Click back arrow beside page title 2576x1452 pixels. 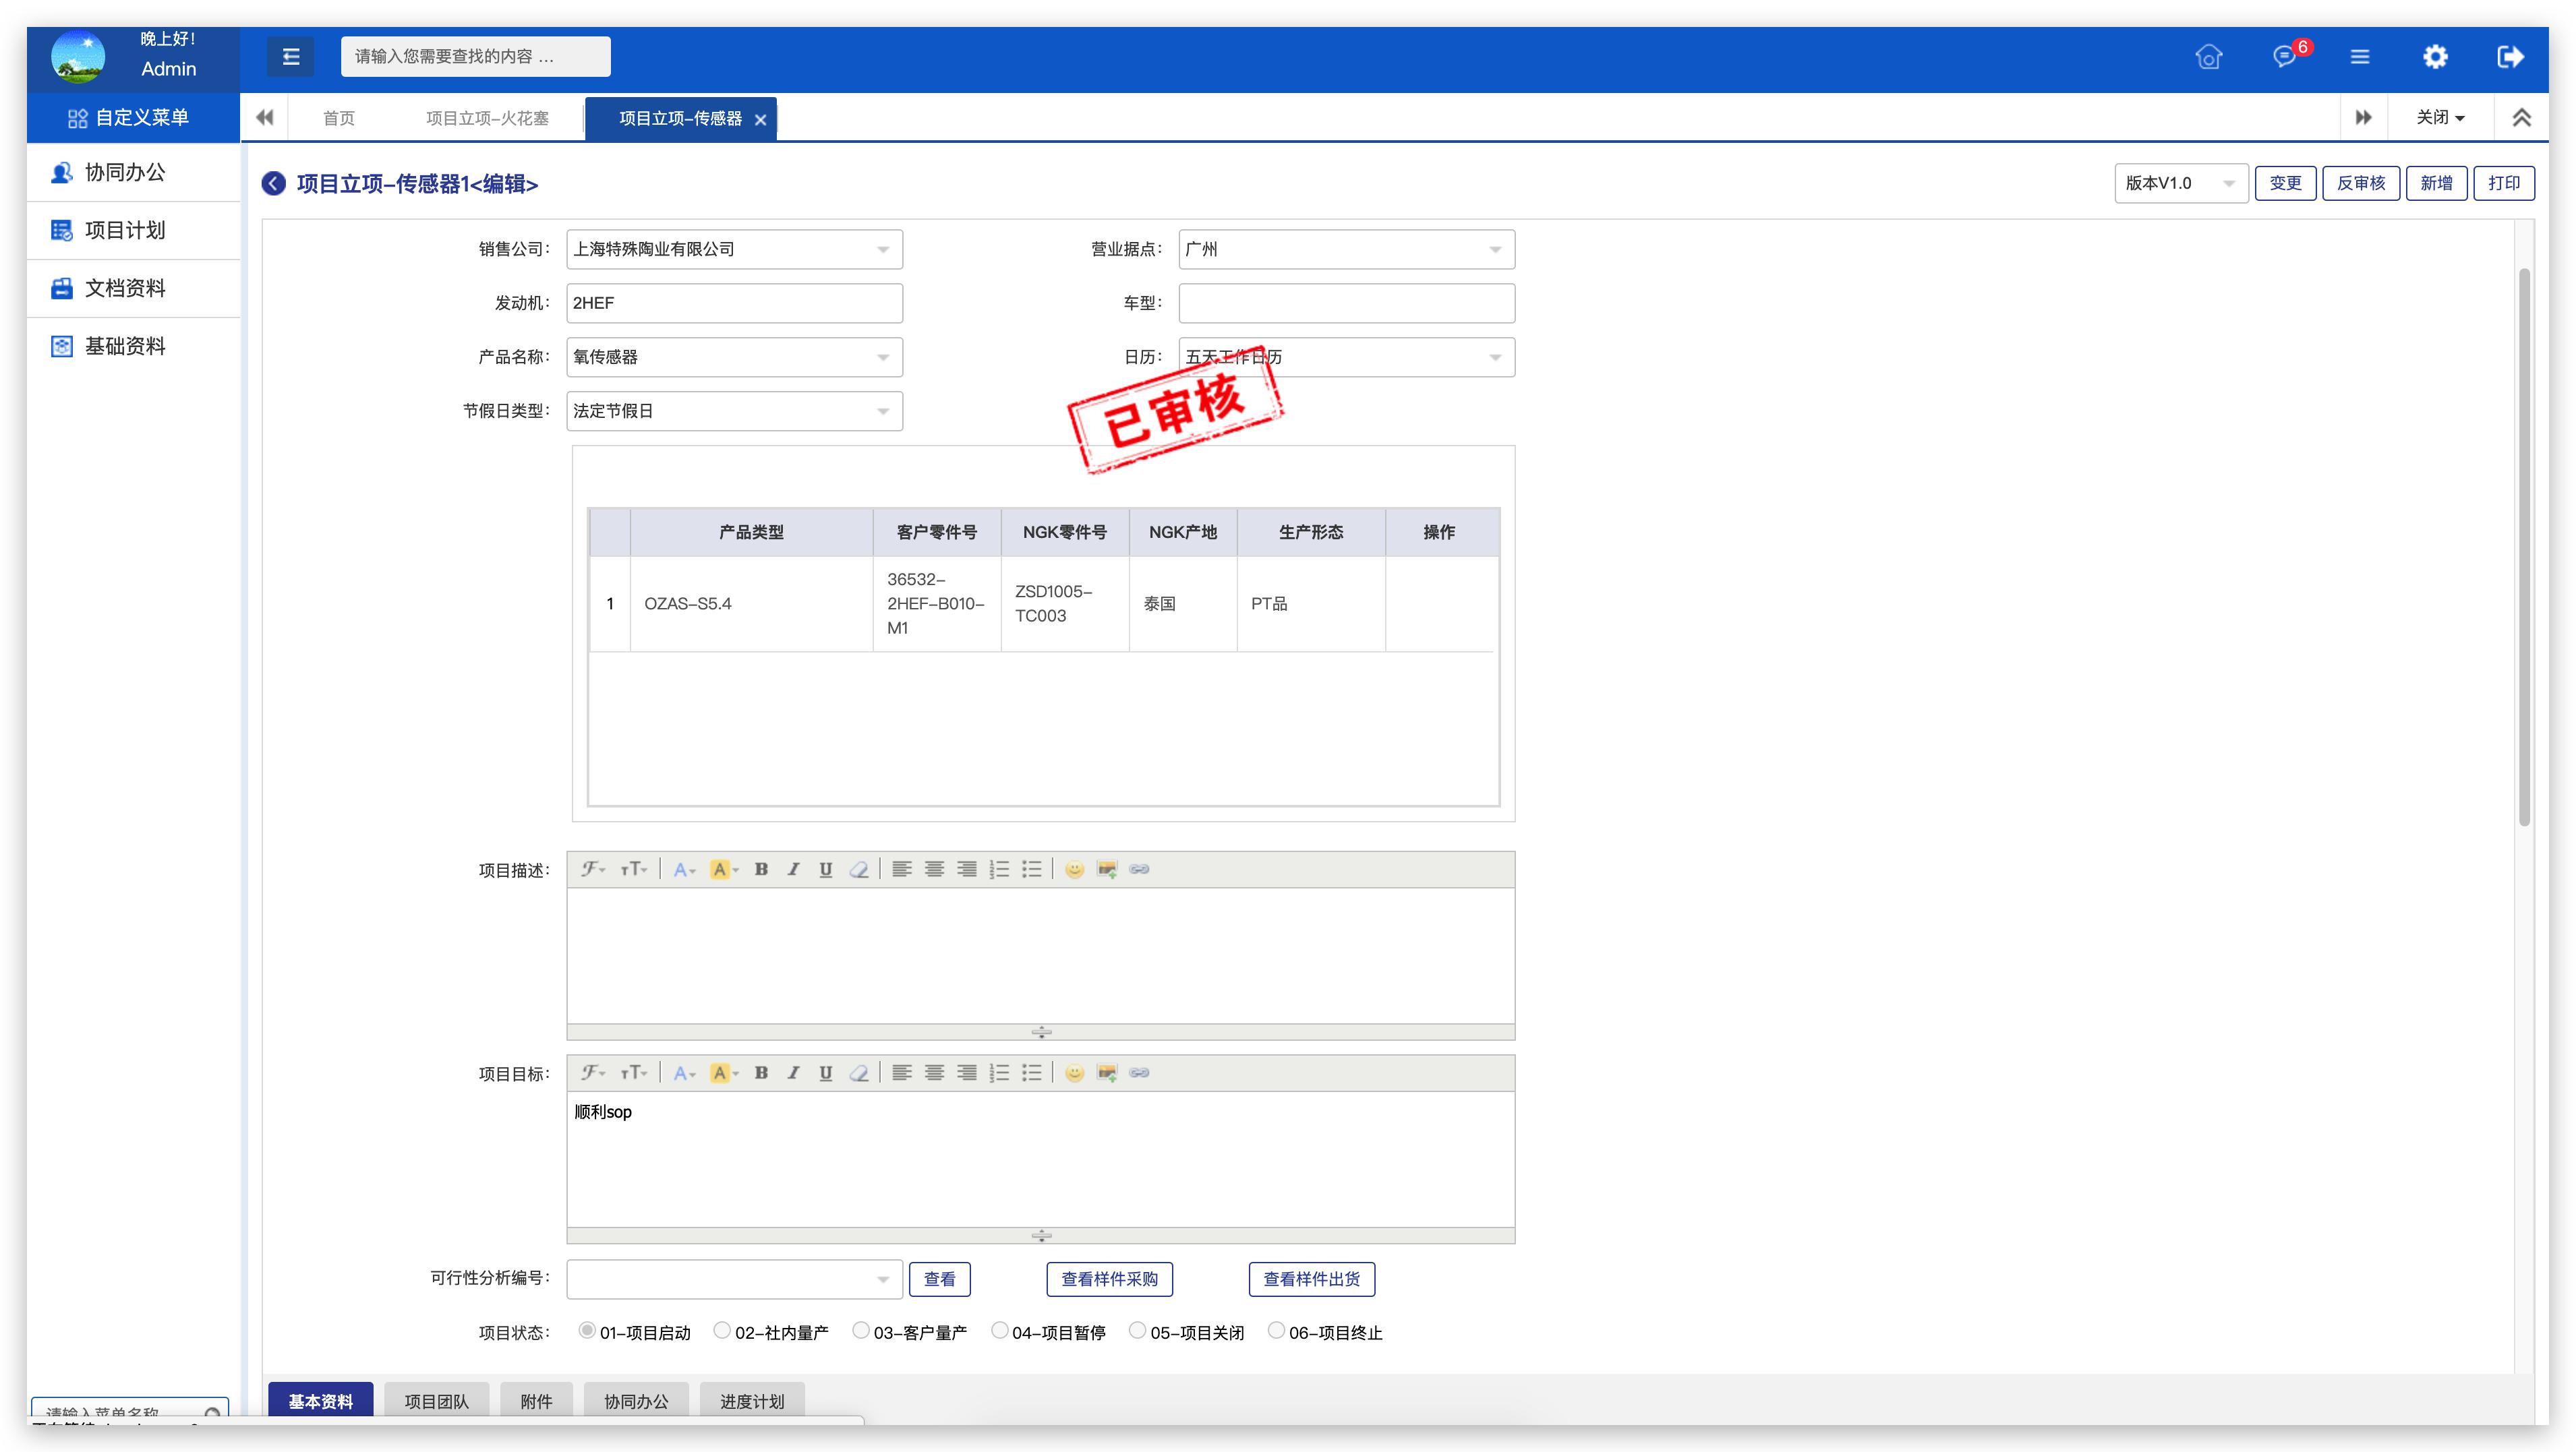(273, 184)
